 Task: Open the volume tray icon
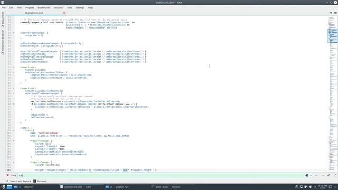pyautogui.click(x=311, y=187)
